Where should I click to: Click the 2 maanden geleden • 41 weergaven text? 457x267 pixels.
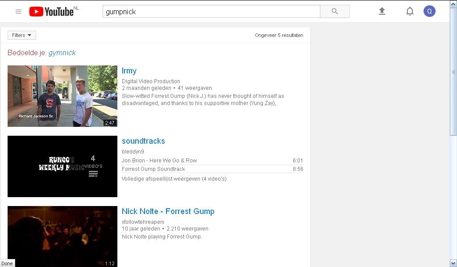point(167,88)
